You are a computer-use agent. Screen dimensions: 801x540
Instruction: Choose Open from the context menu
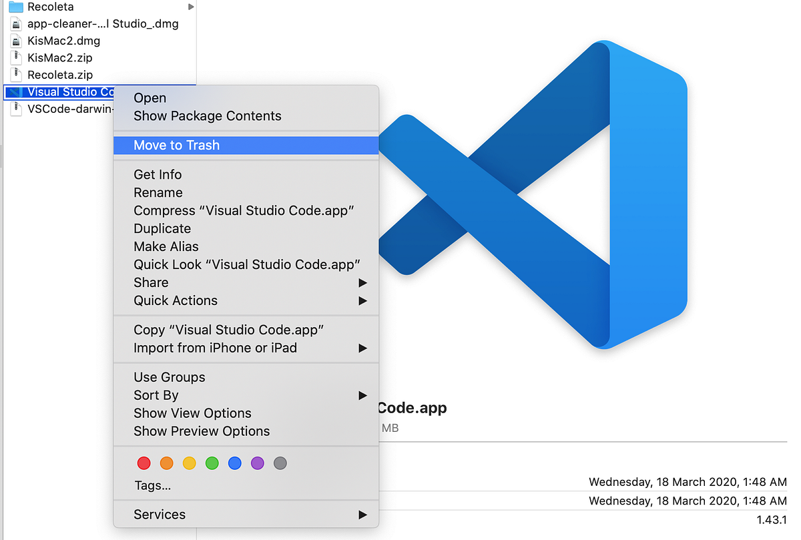click(246, 98)
